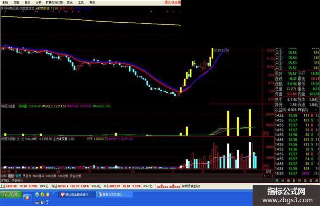
Task: Select the 值 tab in the quote panel
Action: (311, 181)
